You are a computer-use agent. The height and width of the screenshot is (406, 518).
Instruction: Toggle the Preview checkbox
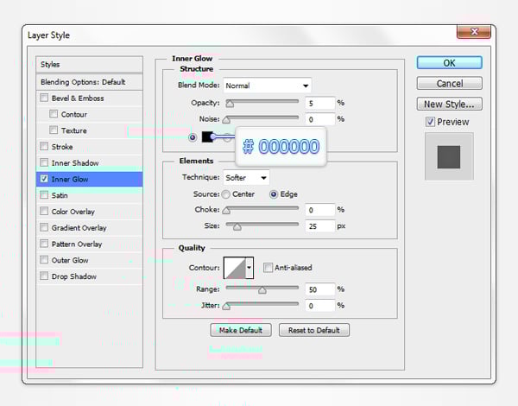(431, 122)
